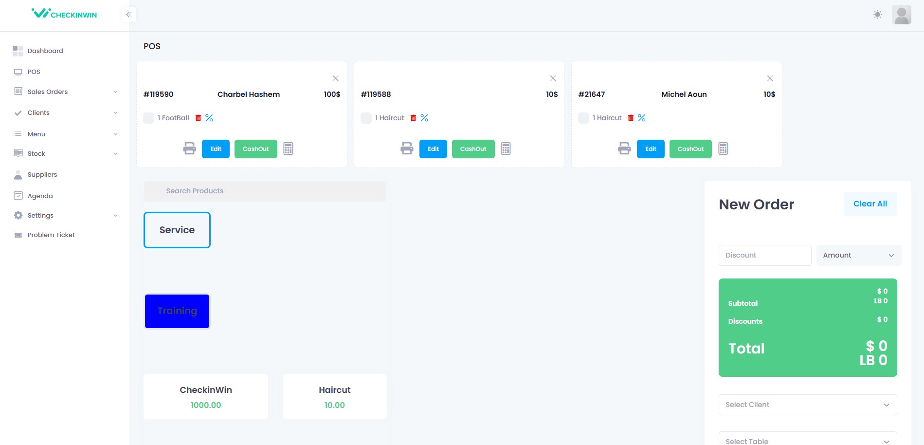The image size is (924, 445).
Task: Apply percent discount in order #119588
Action: click(x=424, y=118)
